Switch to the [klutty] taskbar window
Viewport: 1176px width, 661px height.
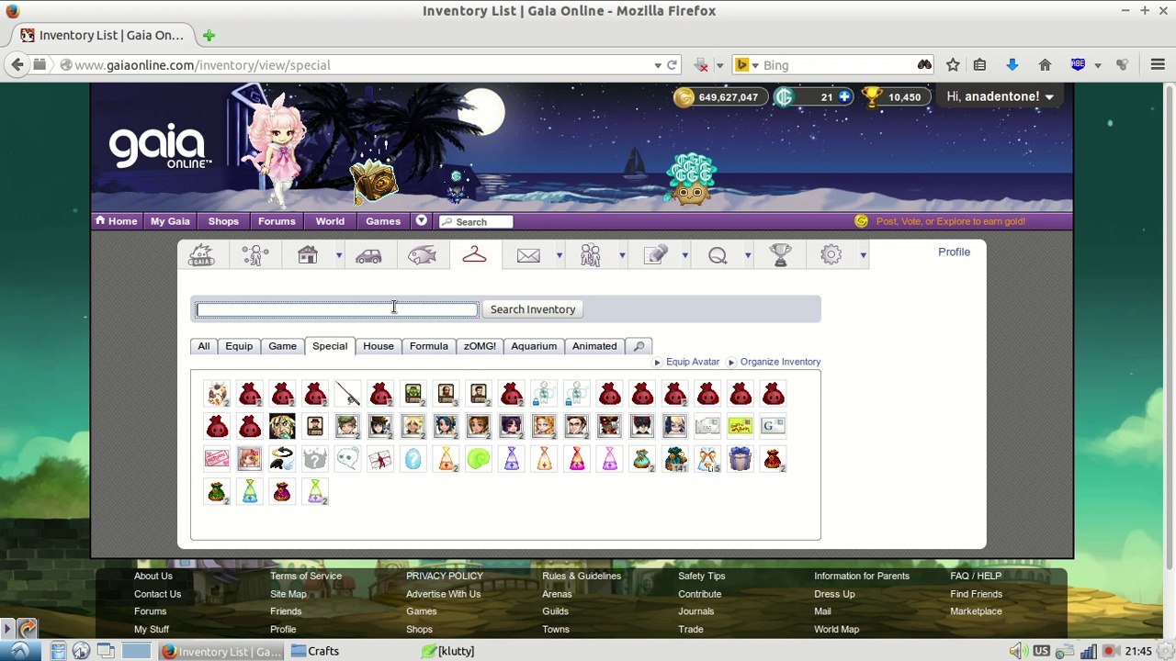tap(449, 651)
